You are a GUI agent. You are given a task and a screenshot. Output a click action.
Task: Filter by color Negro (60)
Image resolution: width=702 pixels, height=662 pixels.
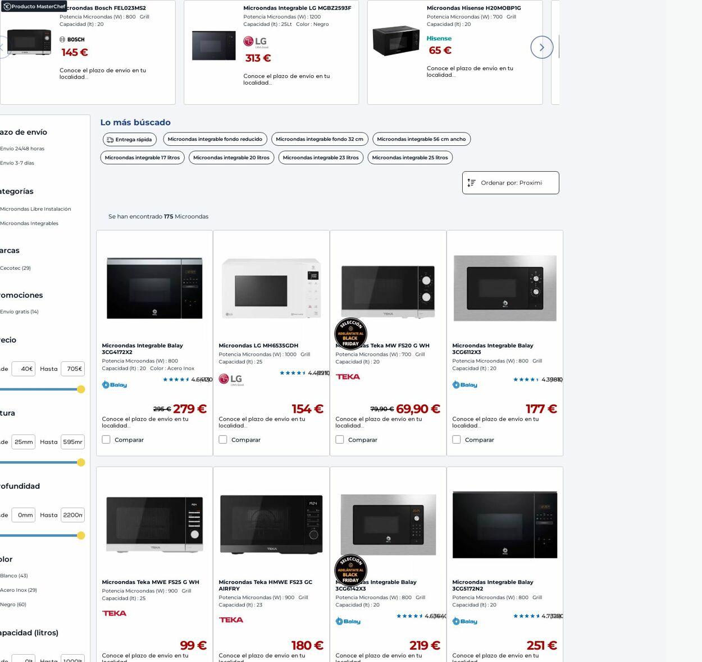[13, 605]
